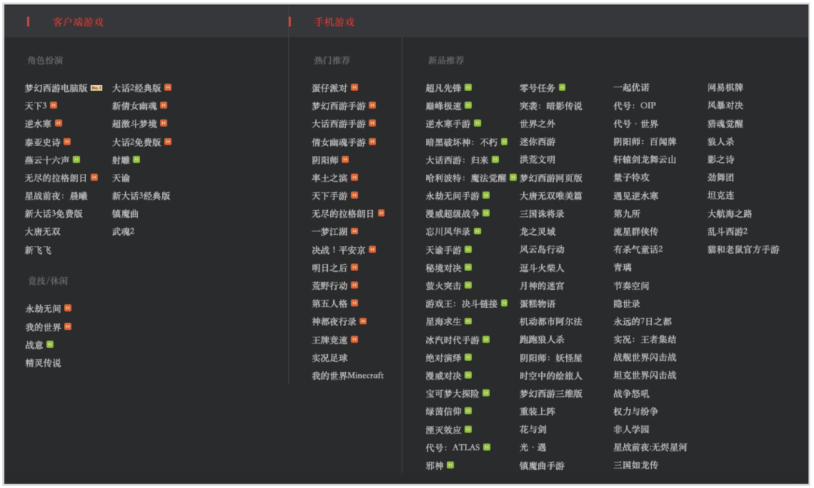814x488 pixels.
Task: Go to 漫威超级战争
Action: (x=452, y=214)
